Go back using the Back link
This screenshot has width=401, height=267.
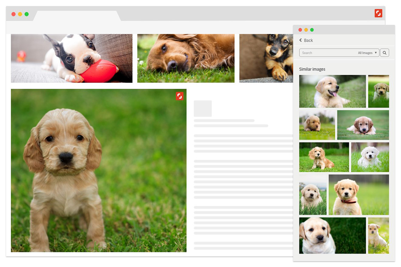coord(308,40)
